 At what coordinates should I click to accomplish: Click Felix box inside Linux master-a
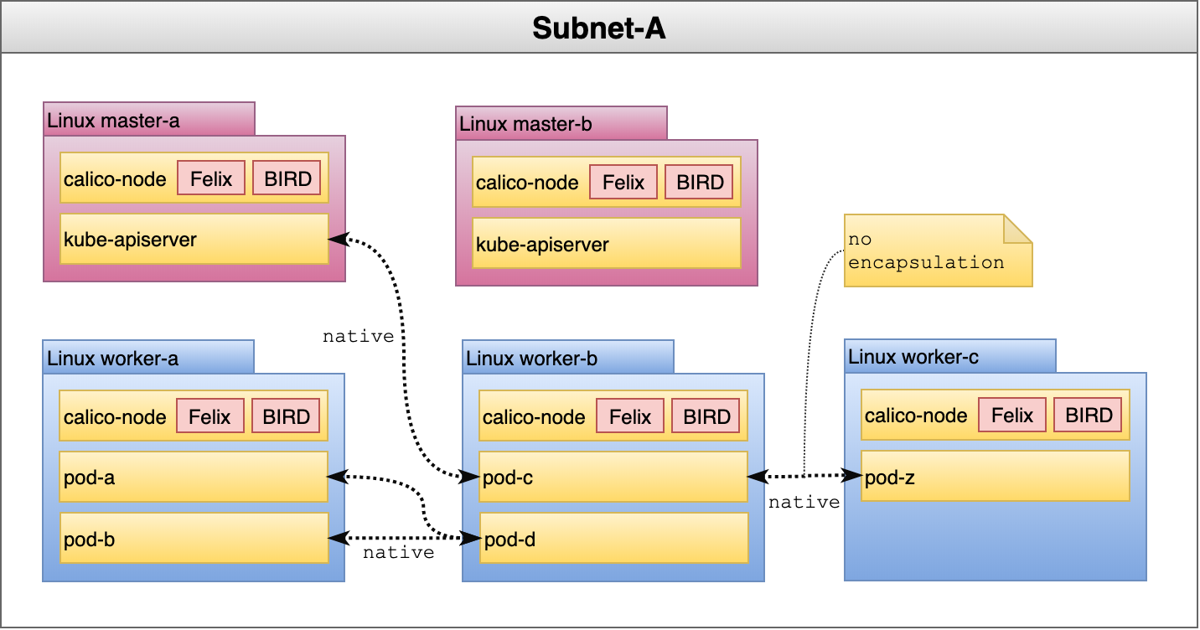[211, 178]
